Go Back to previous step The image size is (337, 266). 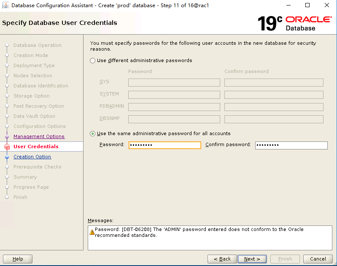pos(222,259)
